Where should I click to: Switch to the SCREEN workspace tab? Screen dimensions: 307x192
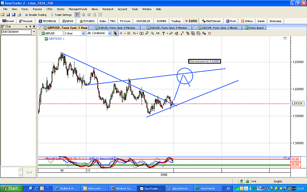(x=161, y=21)
